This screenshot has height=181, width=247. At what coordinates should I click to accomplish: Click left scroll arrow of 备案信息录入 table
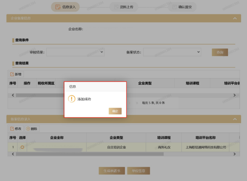pos(13,154)
